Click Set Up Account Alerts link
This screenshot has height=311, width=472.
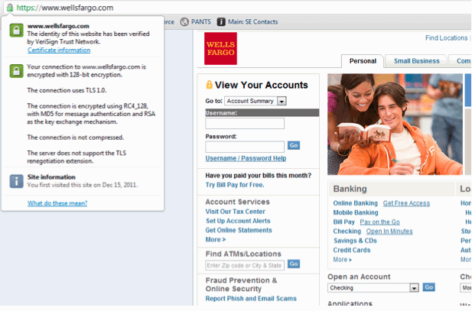coord(238,221)
